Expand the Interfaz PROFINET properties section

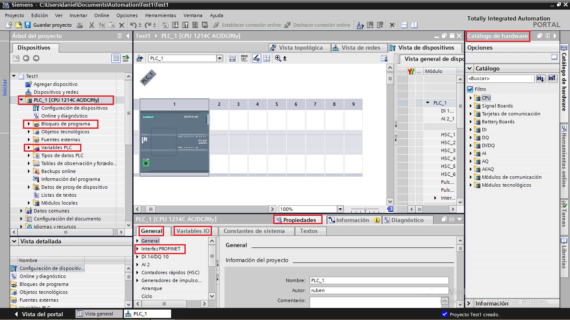click(138, 249)
